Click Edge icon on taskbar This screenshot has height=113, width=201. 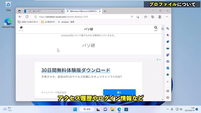point(119,109)
